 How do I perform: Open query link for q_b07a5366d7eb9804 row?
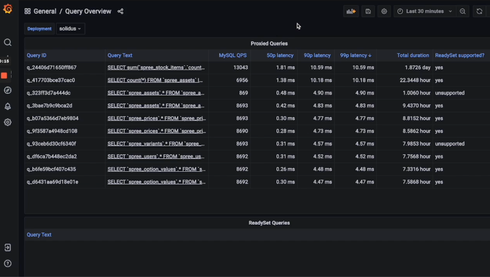pos(157,118)
